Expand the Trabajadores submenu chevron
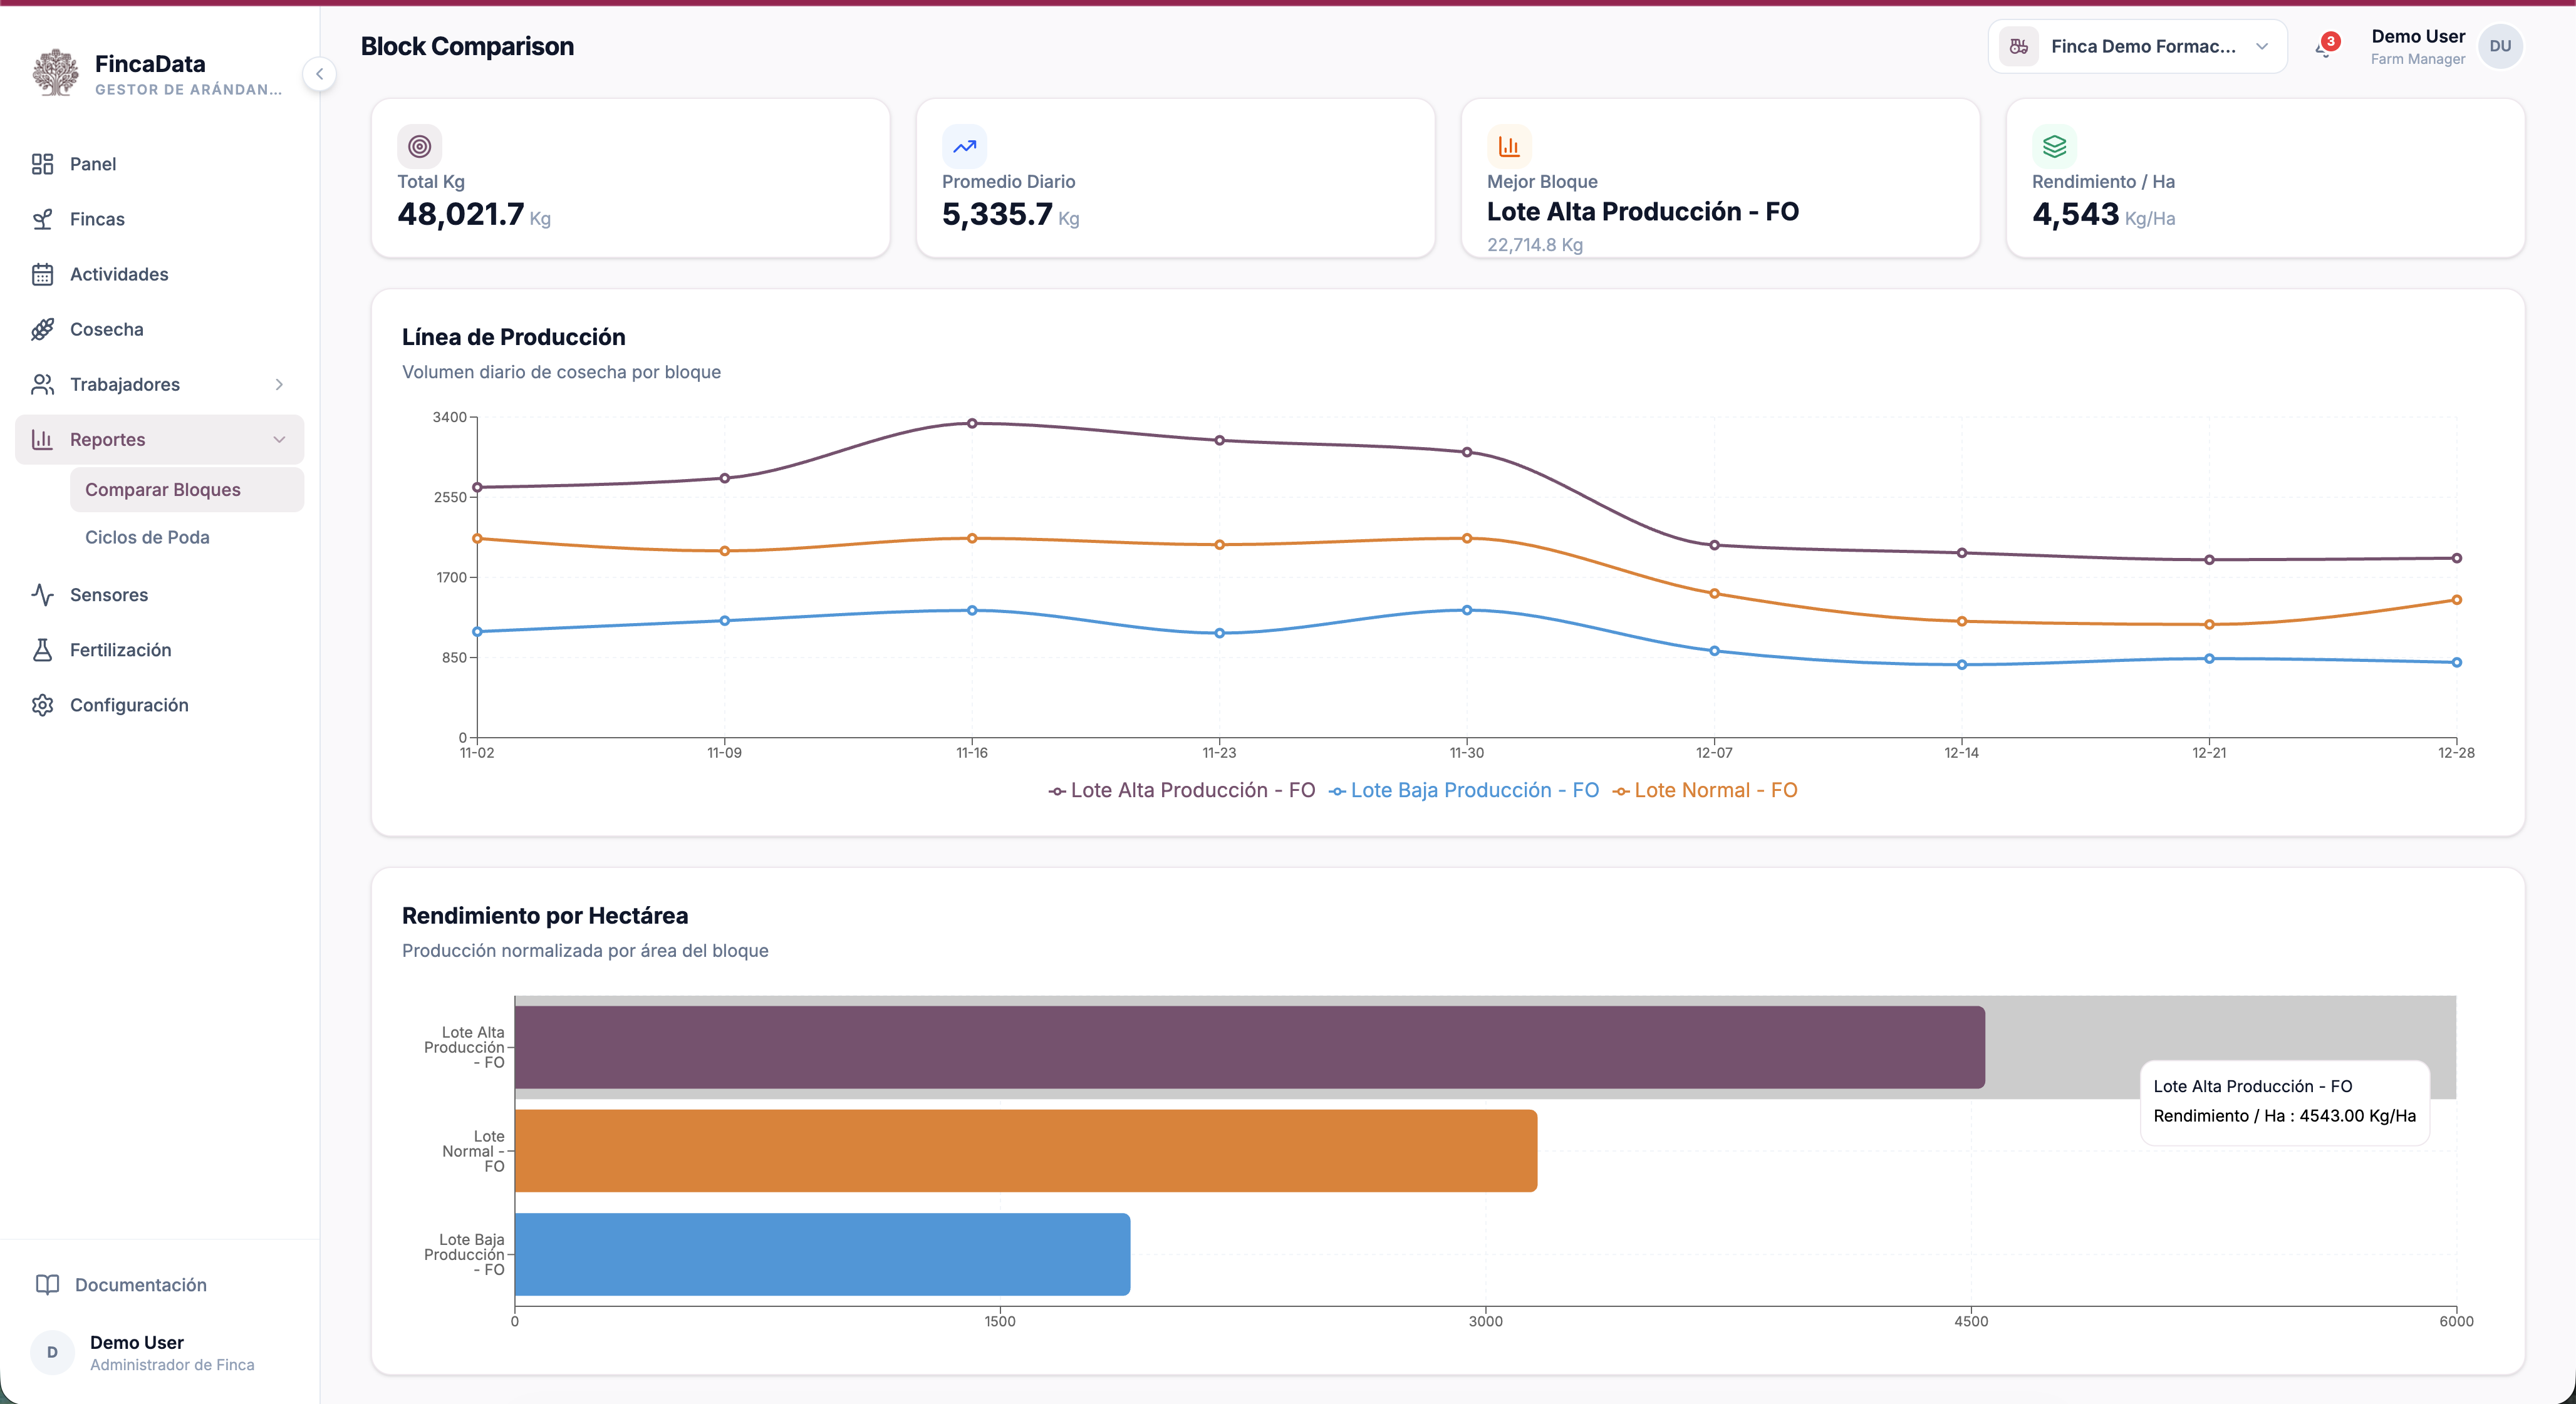2576x1404 pixels. [x=279, y=385]
